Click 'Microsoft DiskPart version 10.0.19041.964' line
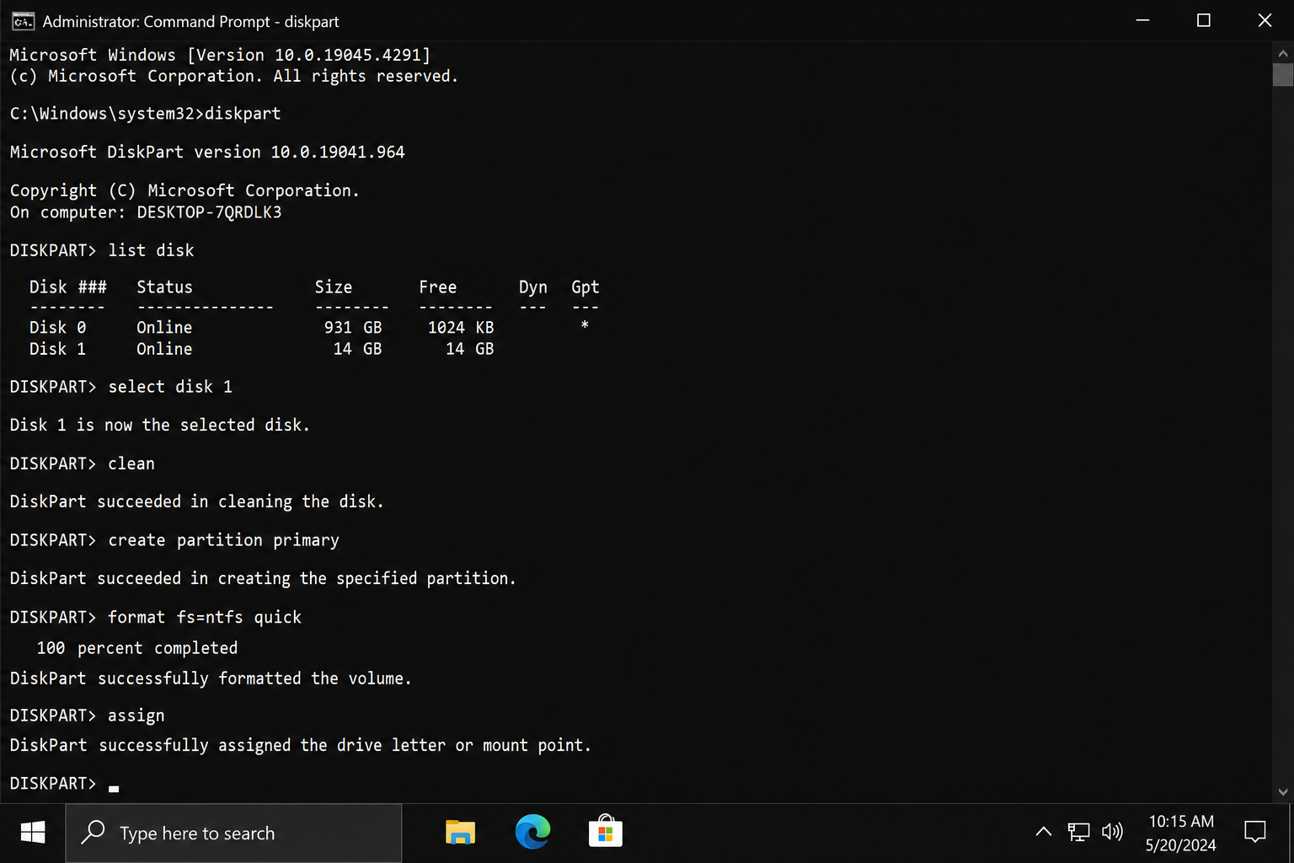The height and width of the screenshot is (863, 1294). 207,152
